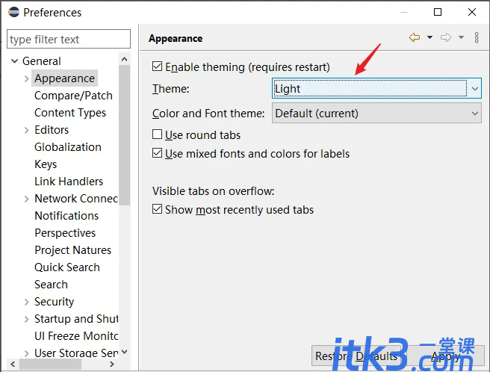Open the back history dropdown arrow
Viewport: 490px width, 372px height.
[430, 37]
